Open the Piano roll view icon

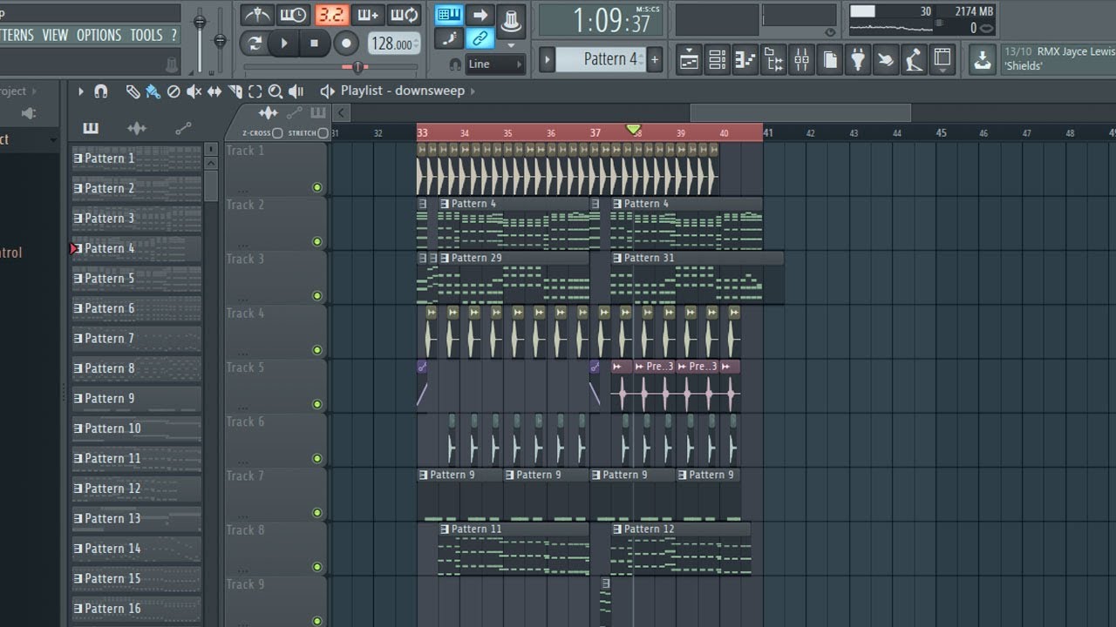[x=745, y=59]
